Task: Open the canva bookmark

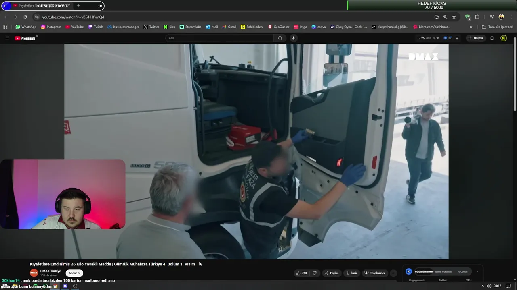Action: click(319, 27)
